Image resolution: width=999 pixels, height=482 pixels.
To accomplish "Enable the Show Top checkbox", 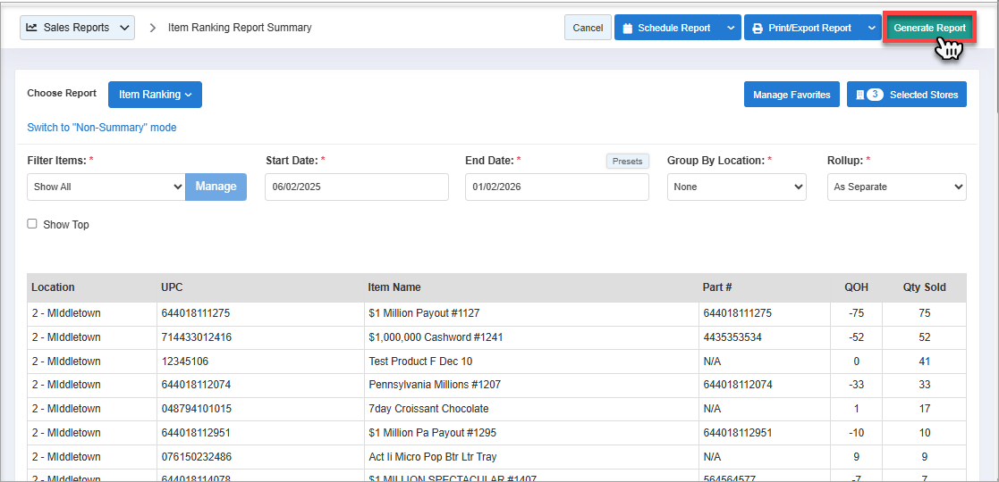I will [32, 224].
